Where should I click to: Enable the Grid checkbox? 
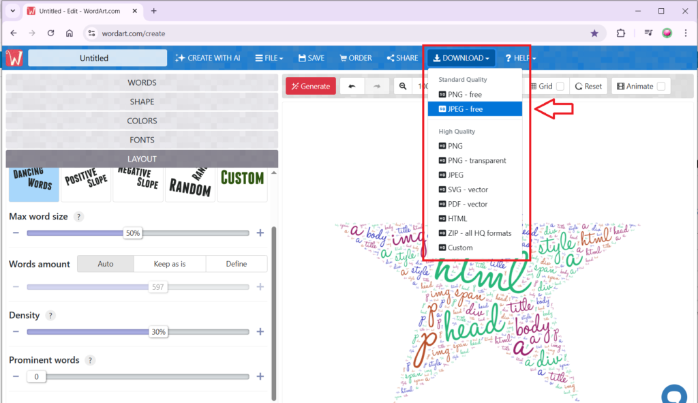click(x=560, y=87)
